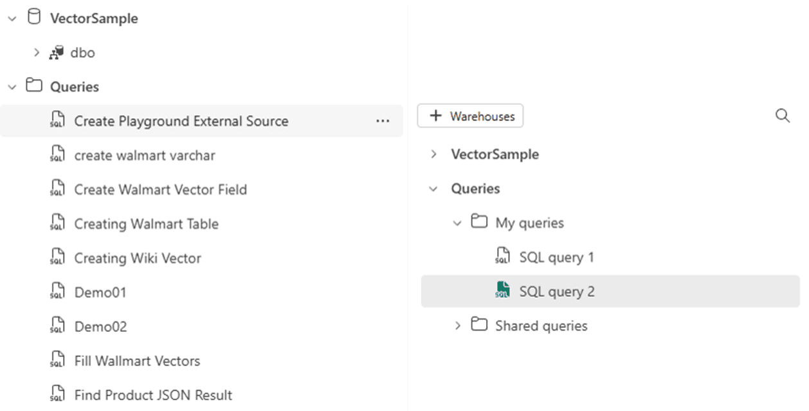Viewport: 809px width, 411px height.
Task: Click the dbo schema icon
Action: pos(56,53)
